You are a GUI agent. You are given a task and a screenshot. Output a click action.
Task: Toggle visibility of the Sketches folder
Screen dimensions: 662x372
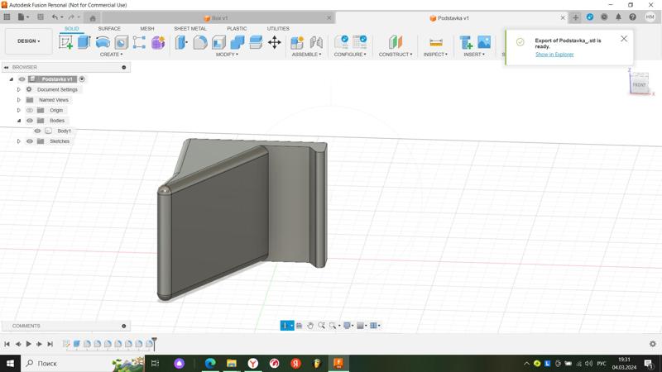click(x=30, y=141)
